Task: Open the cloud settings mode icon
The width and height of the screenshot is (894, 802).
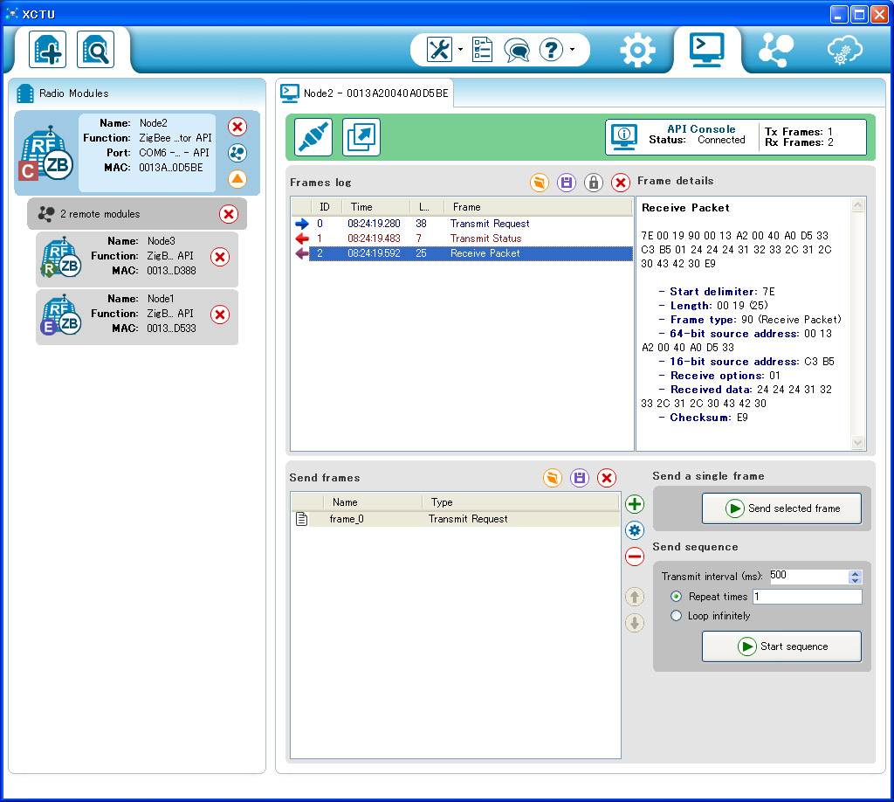Action: tap(845, 50)
